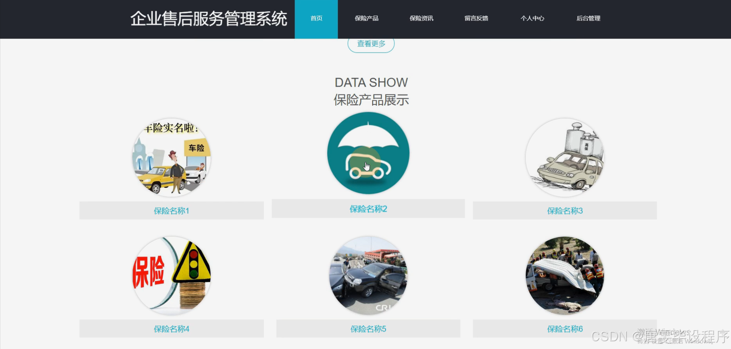Image resolution: width=731 pixels, height=349 pixels.
Task: Click the 保险名称1 link
Action: click(x=171, y=211)
